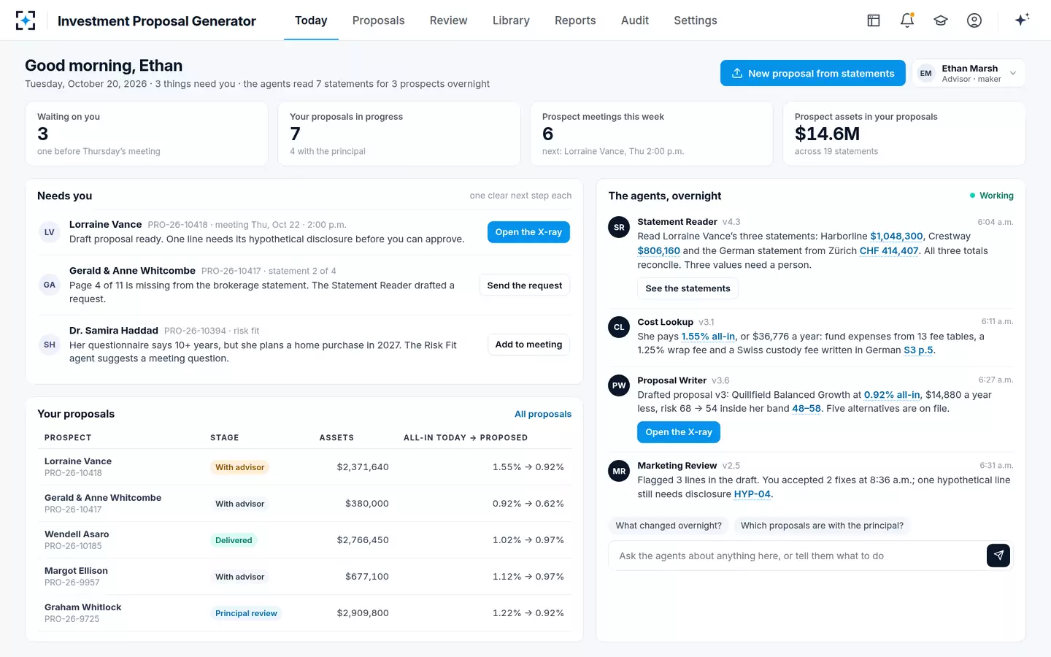The height and width of the screenshot is (657, 1051).
Task: Click the Investment Proposal Generator logo icon
Action: coord(26,20)
